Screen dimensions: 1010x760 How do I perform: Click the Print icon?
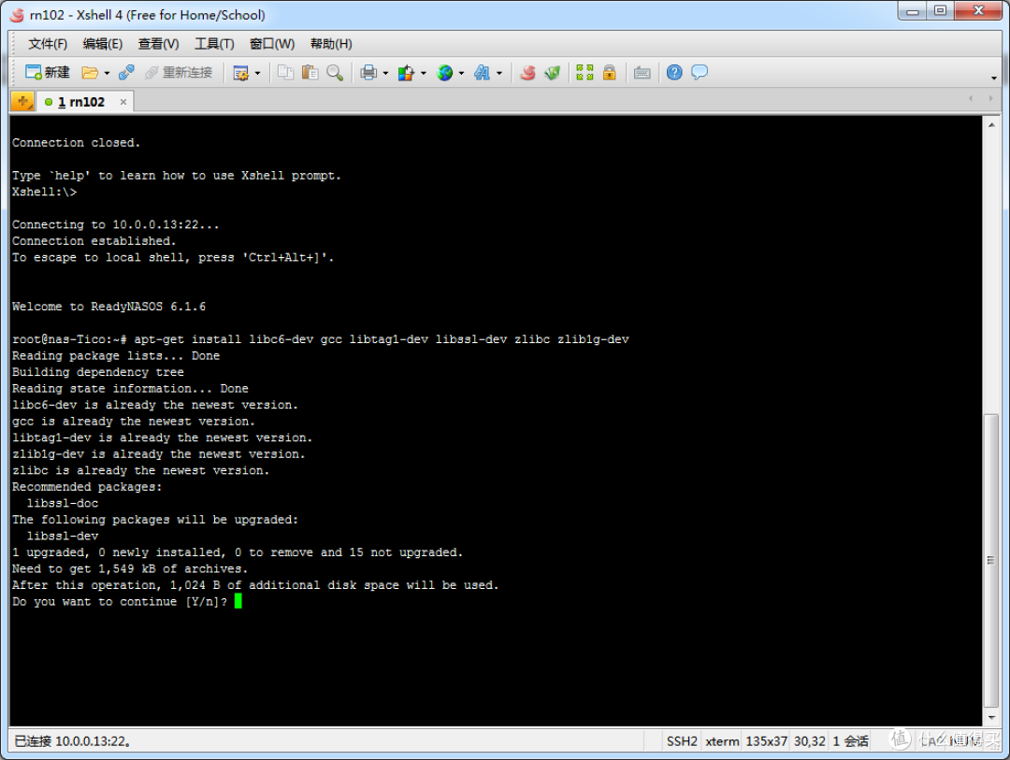coord(368,72)
